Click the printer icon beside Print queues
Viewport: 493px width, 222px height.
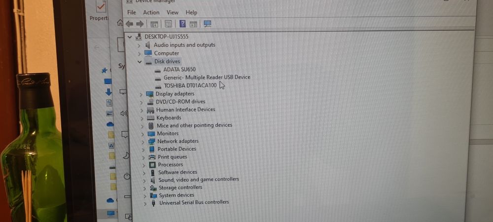152,157
